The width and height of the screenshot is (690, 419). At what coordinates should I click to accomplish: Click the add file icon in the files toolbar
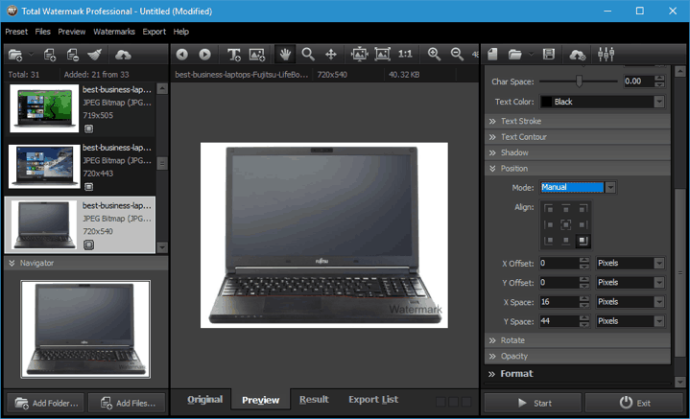pos(50,55)
